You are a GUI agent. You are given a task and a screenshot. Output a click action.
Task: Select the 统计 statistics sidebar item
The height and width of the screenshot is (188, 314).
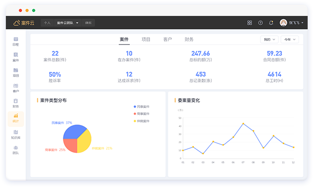(x=16, y=119)
